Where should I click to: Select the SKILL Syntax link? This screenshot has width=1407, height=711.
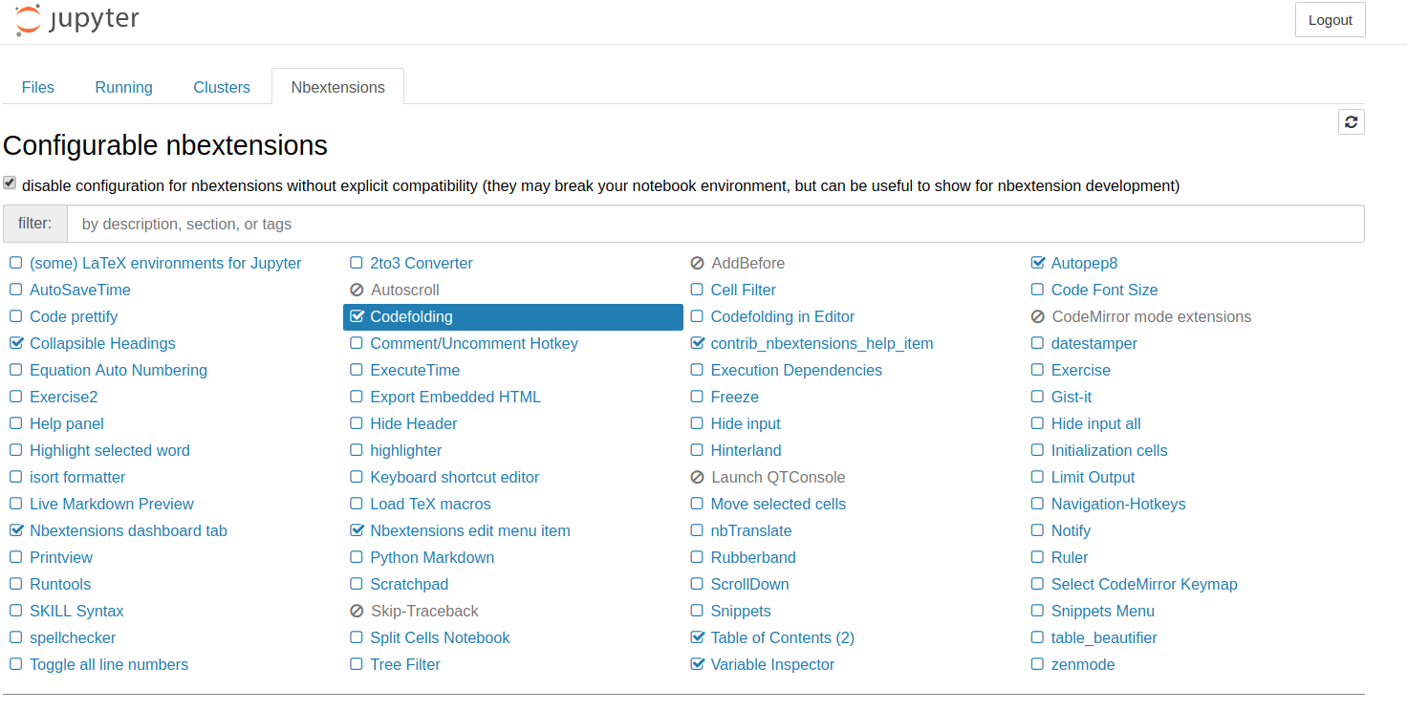pos(76,611)
